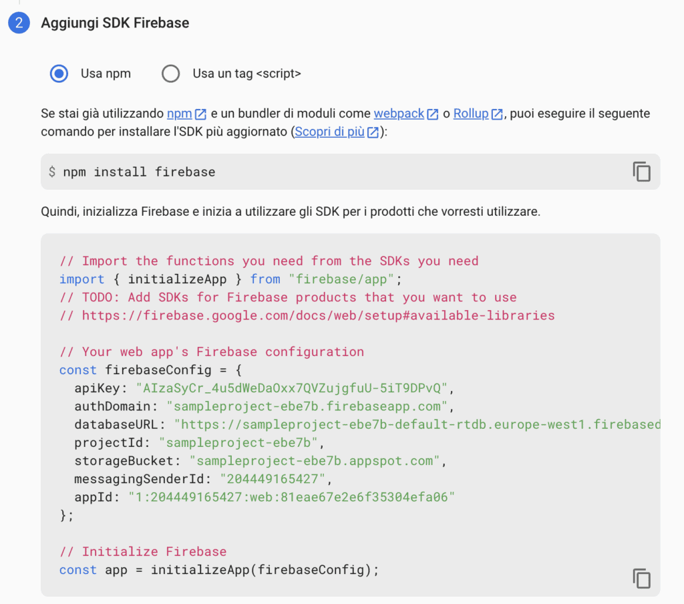
Task: Click the initializeApp(firebaseConfig) code line
Action: click(219, 570)
